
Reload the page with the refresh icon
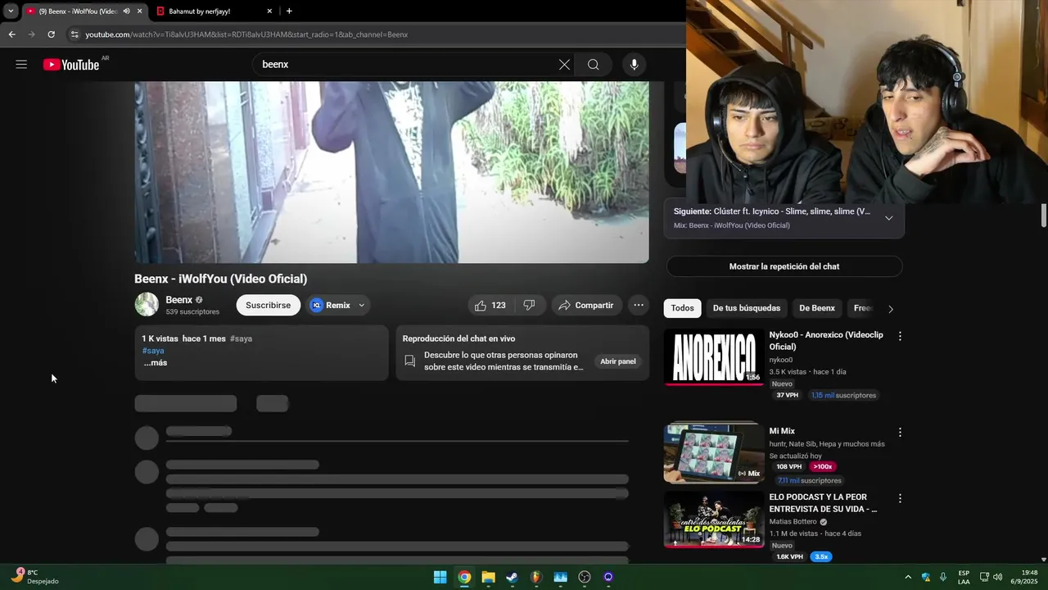point(51,34)
